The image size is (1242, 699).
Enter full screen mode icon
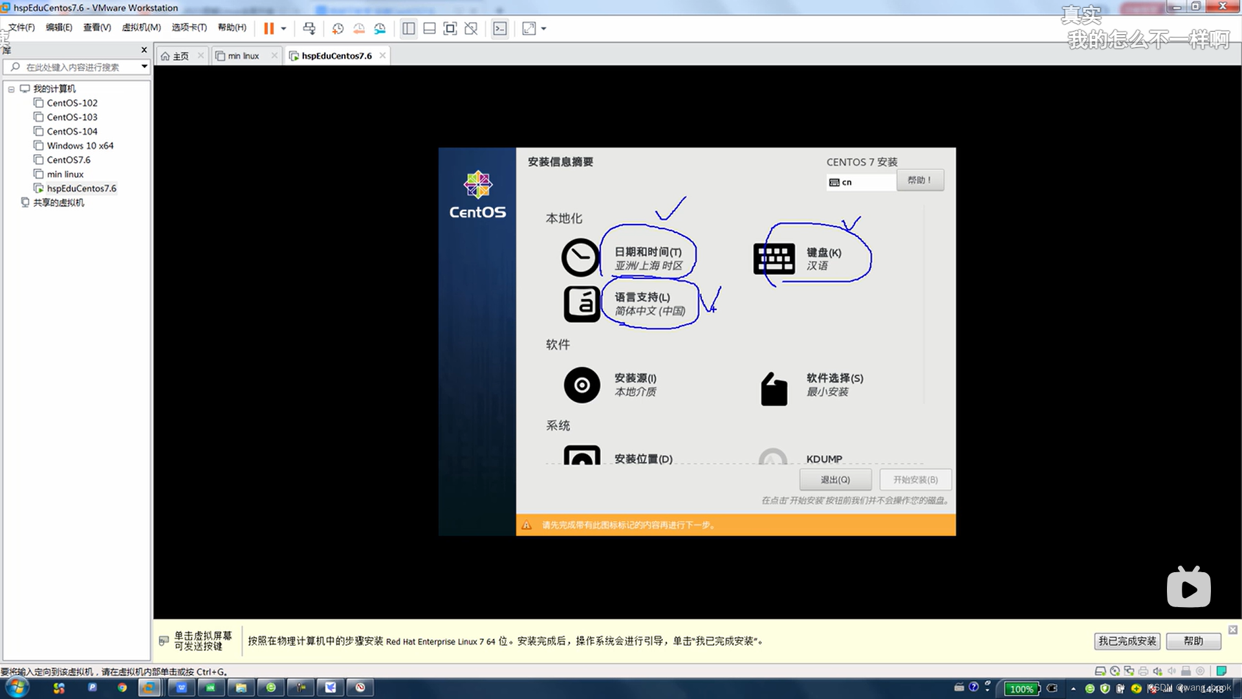[x=450, y=28]
